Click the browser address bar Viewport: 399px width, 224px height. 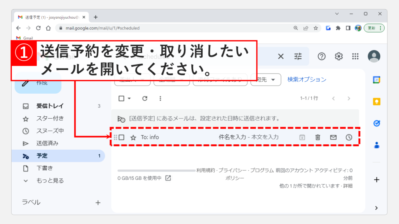tap(175, 28)
